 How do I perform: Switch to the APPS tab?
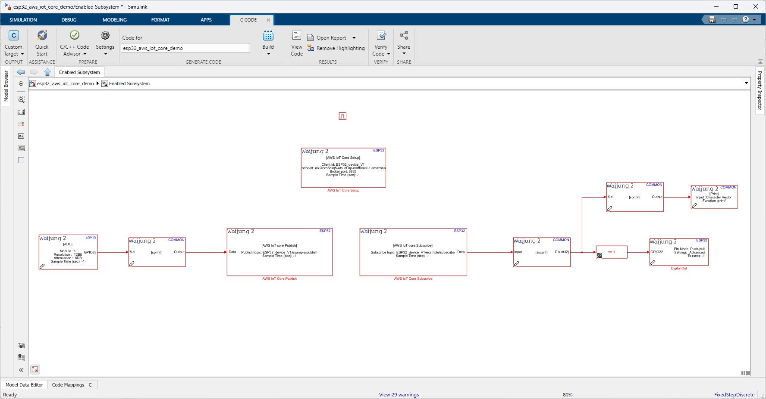click(x=206, y=20)
